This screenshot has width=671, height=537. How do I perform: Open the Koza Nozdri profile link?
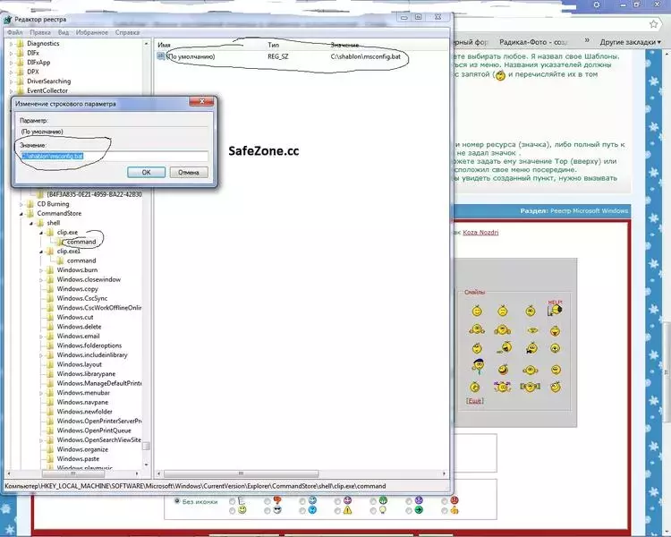(480, 232)
